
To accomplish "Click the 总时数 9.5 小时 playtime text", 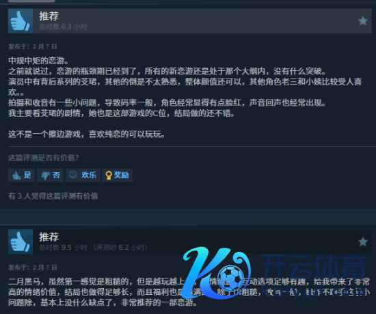I will (x=63, y=247).
